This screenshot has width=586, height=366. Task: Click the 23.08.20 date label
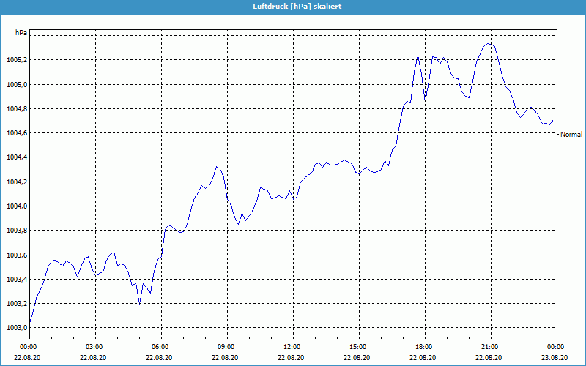(555, 358)
